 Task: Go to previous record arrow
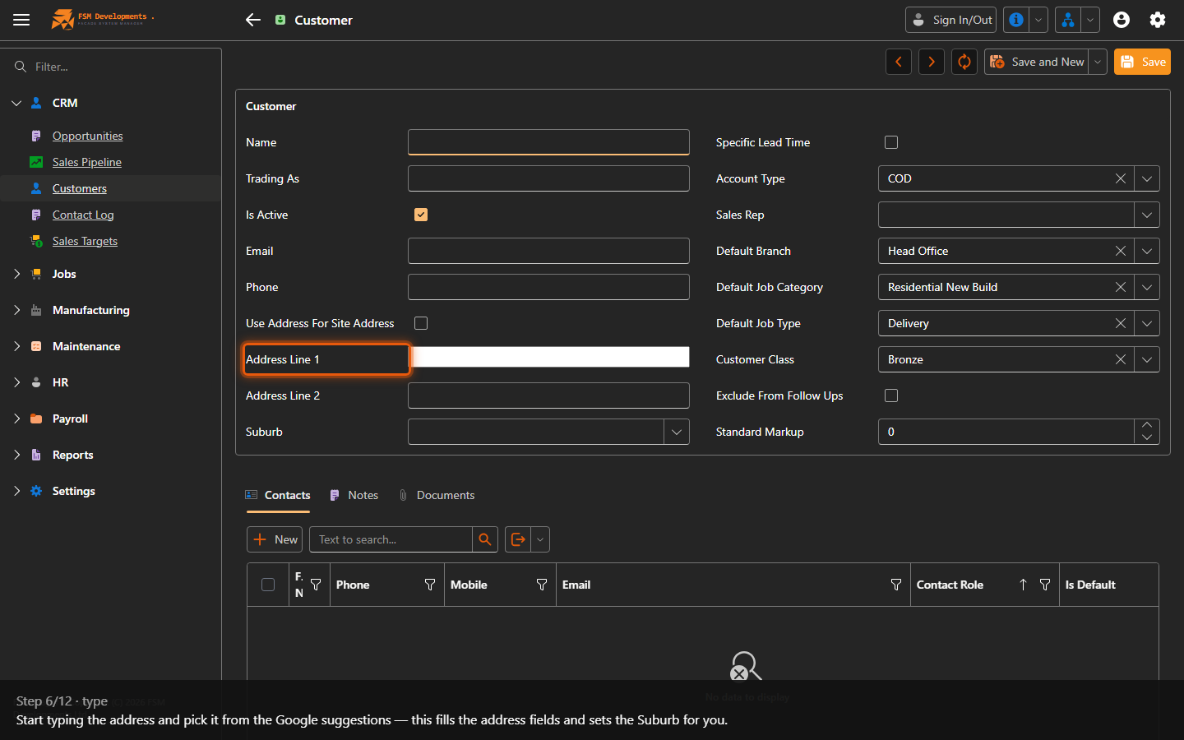coord(899,62)
